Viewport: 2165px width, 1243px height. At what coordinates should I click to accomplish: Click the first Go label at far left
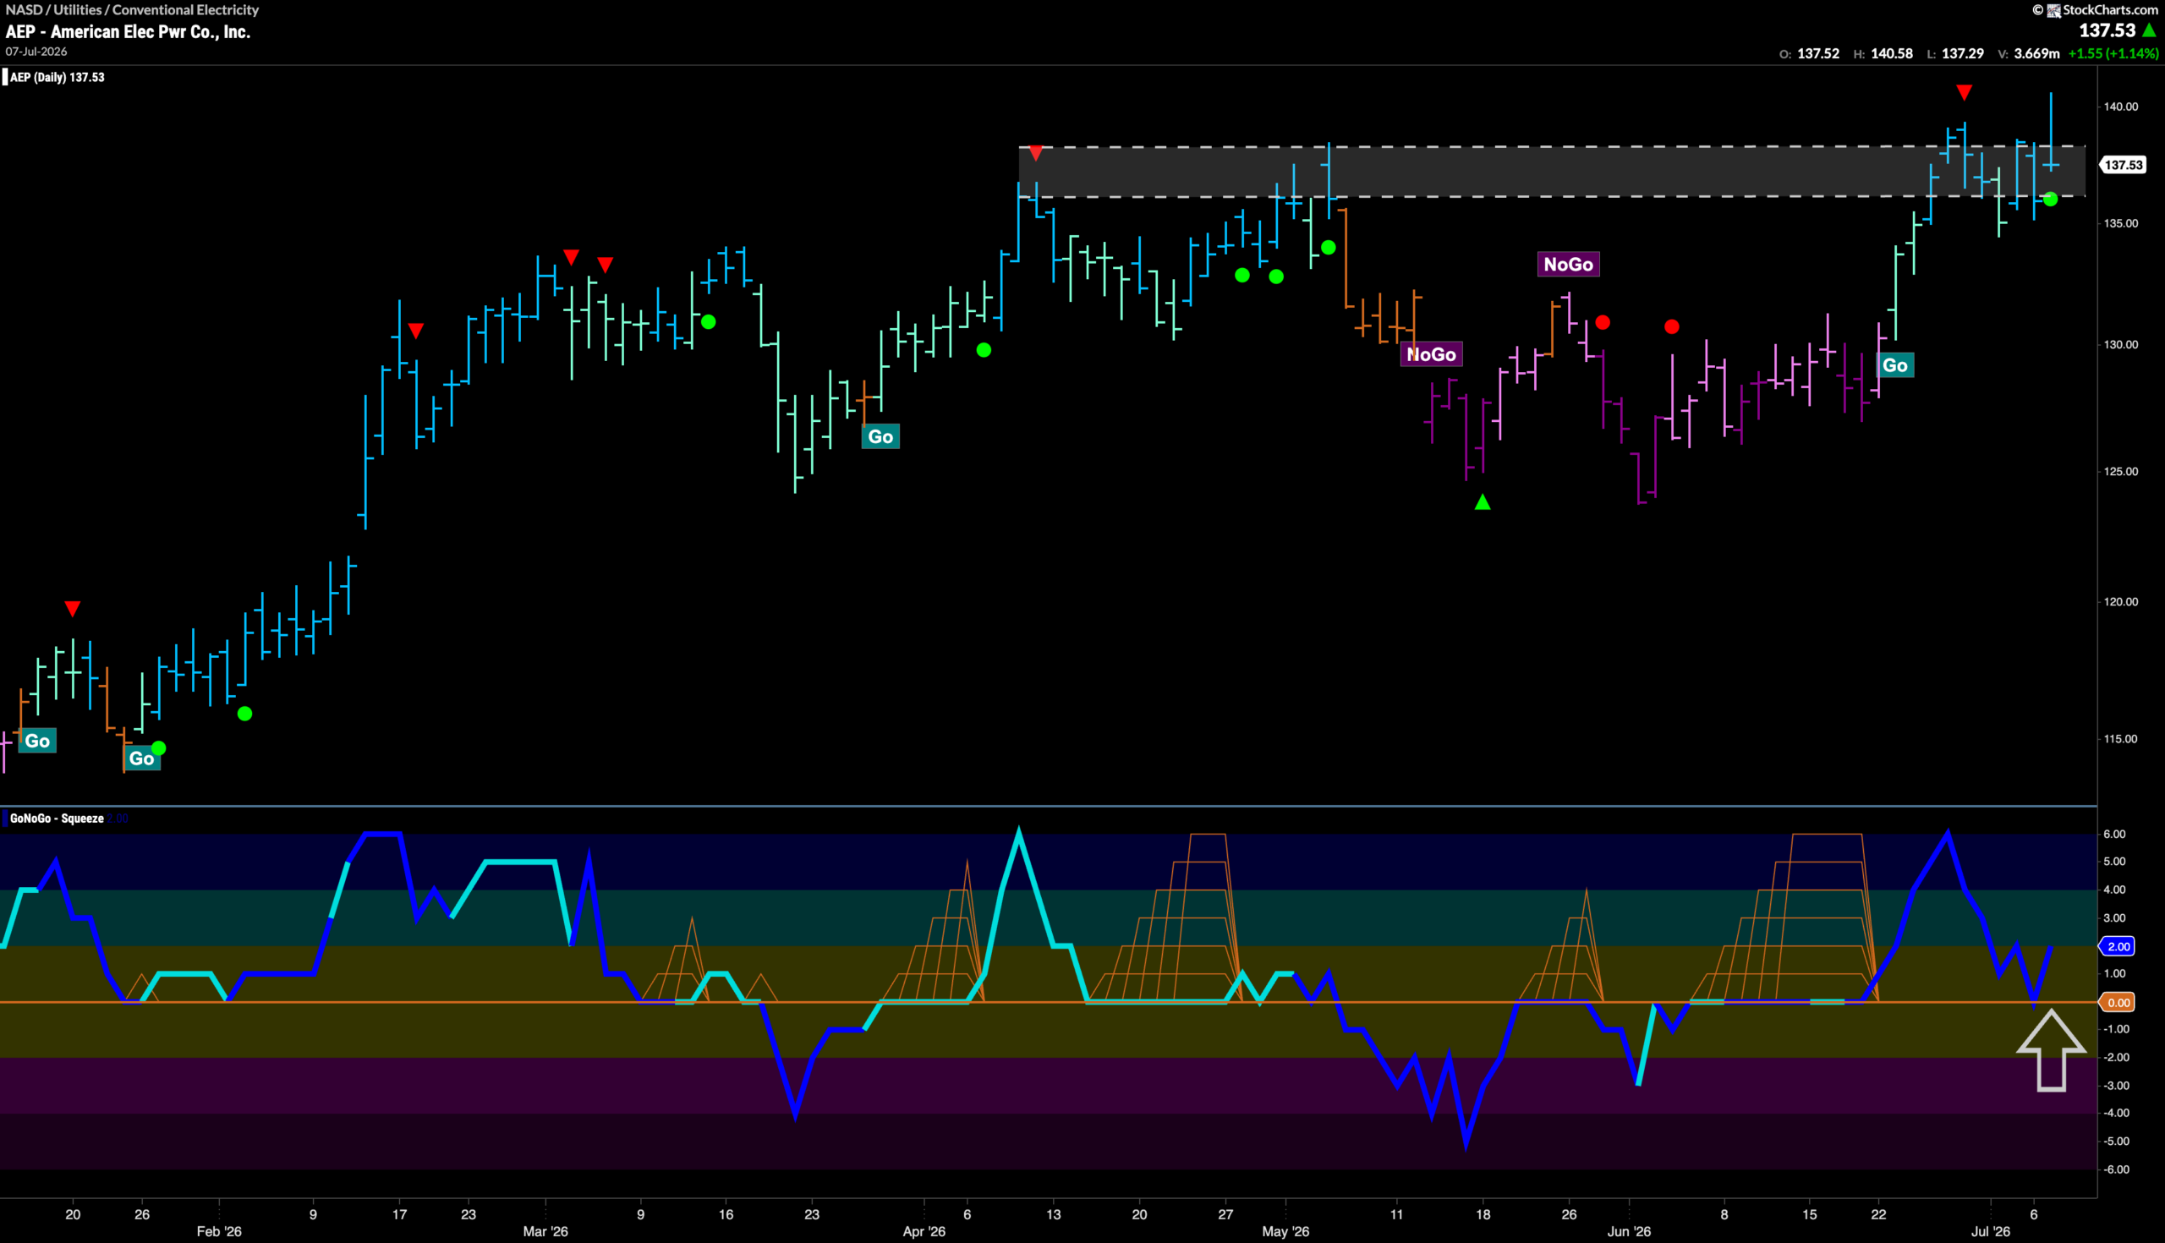click(36, 740)
